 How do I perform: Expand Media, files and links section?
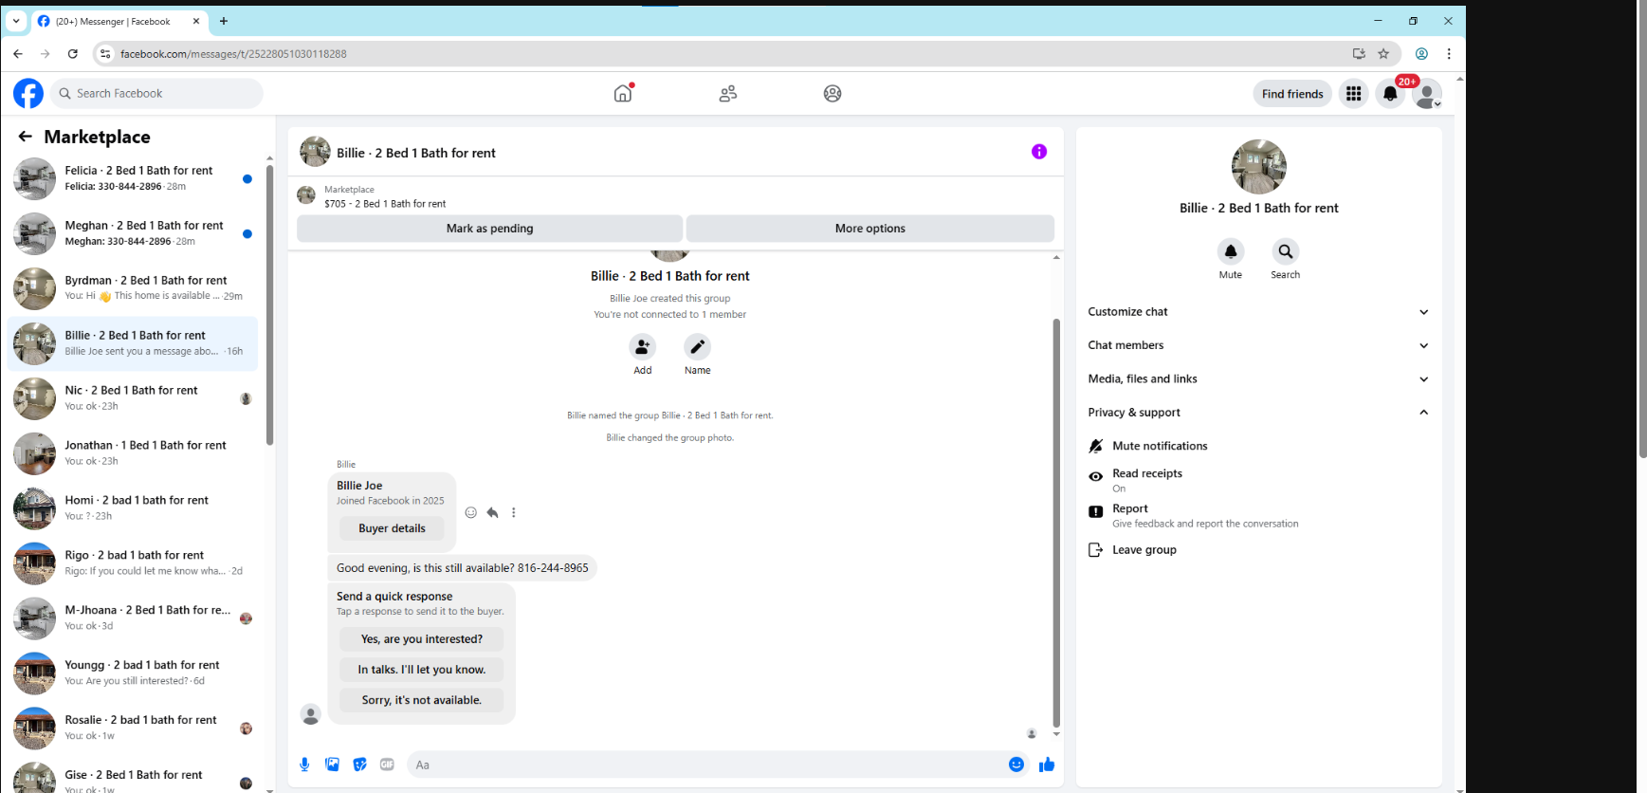pyautogui.click(x=1258, y=378)
